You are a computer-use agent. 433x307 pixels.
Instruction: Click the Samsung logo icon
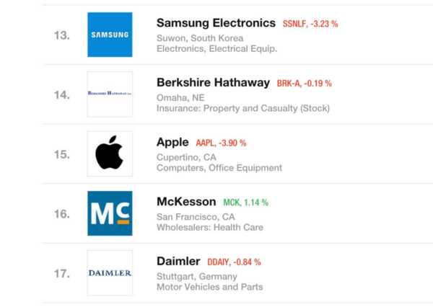110,35
